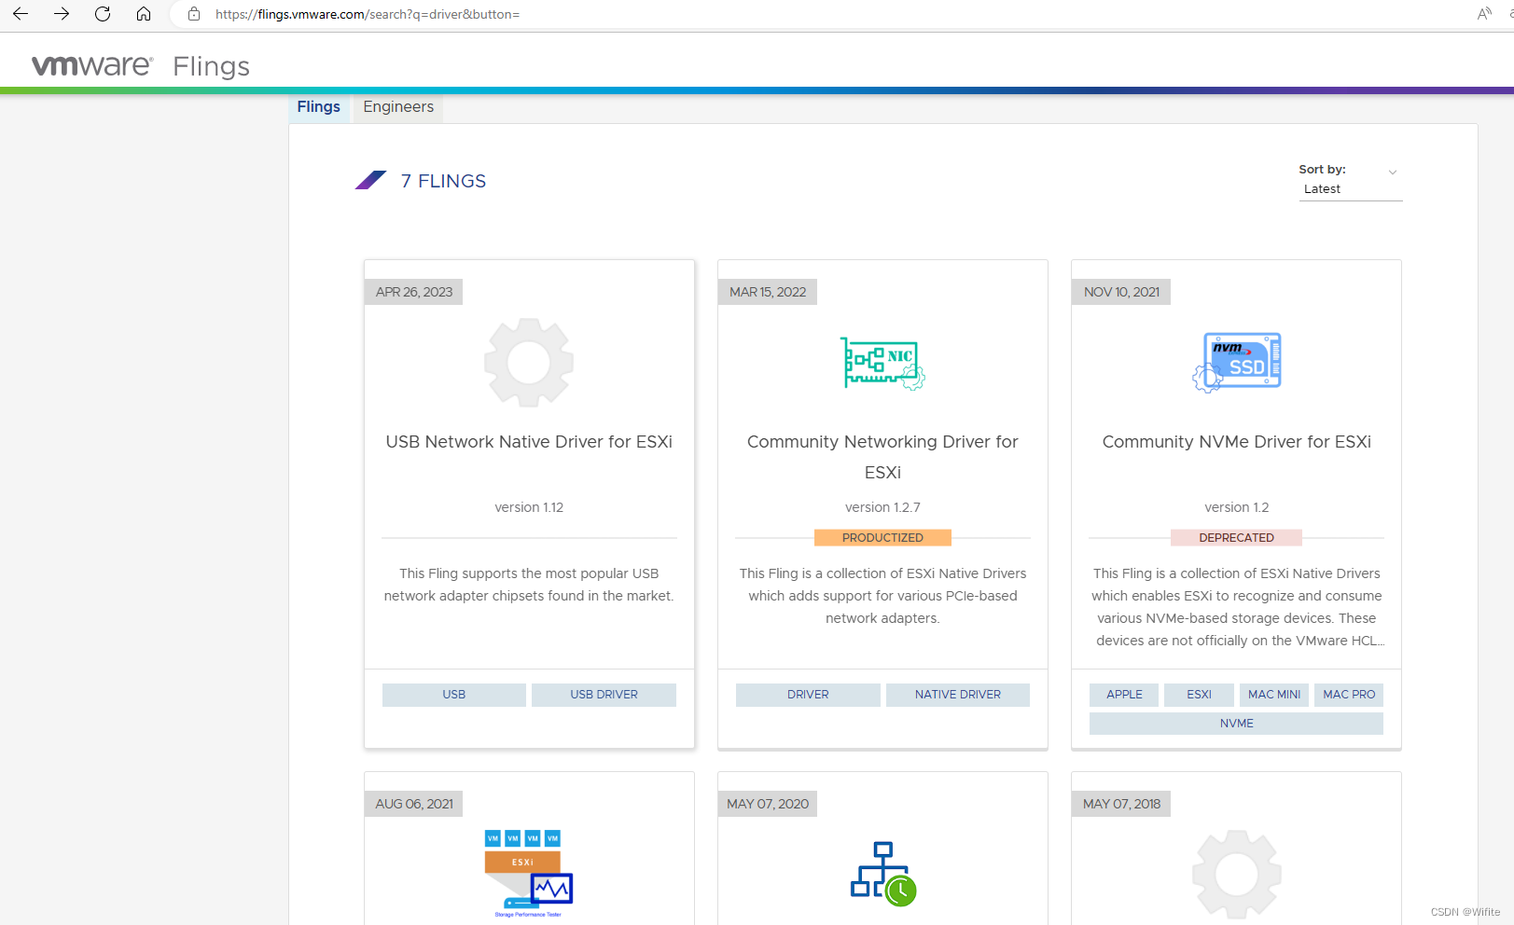
Task: Filter by the ESXI tag
Action: click(x=1199, y=695)
